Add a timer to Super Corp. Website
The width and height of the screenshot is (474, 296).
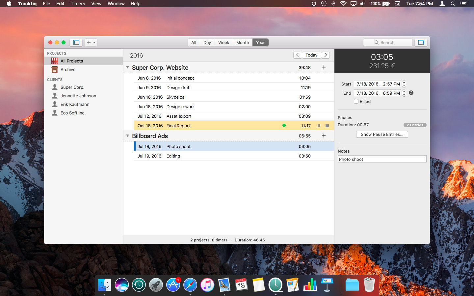pyautogui.click(x=324, y=67)
